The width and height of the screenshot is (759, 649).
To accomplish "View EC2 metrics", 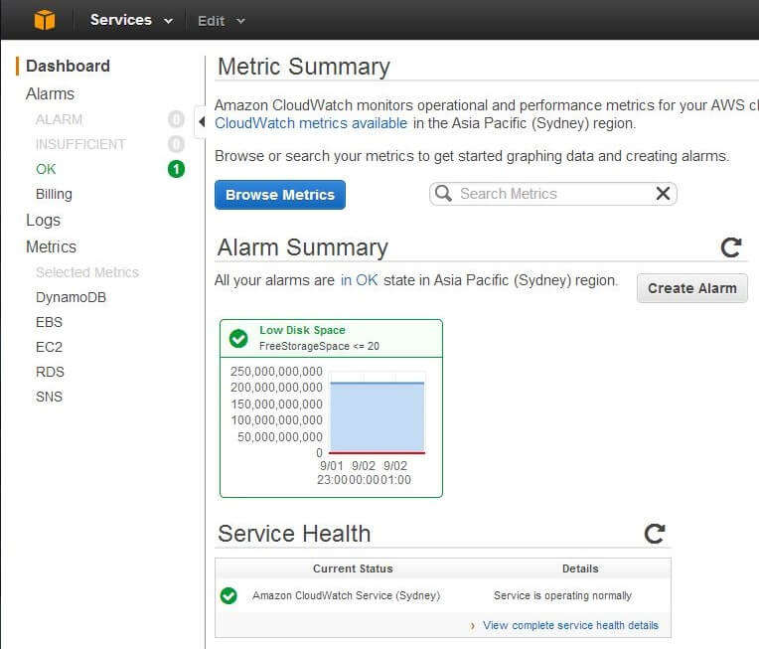I will click(49, 347).
